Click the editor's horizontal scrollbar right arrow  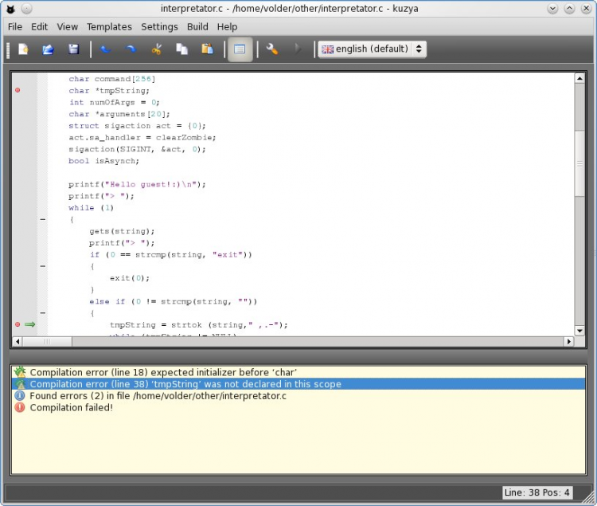[x=568, y=341]
